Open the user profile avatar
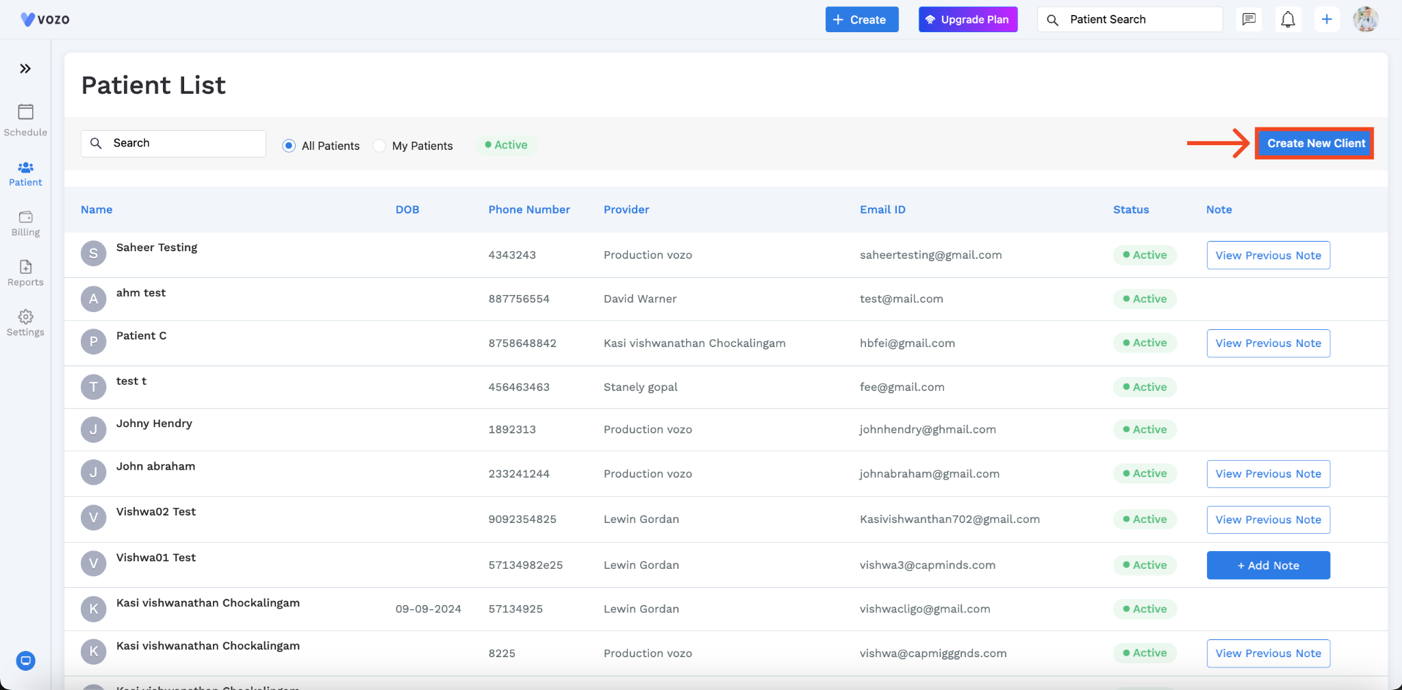Viewport: 1402px width, 690px height. pyautogui.click(x=1366, y=19)
